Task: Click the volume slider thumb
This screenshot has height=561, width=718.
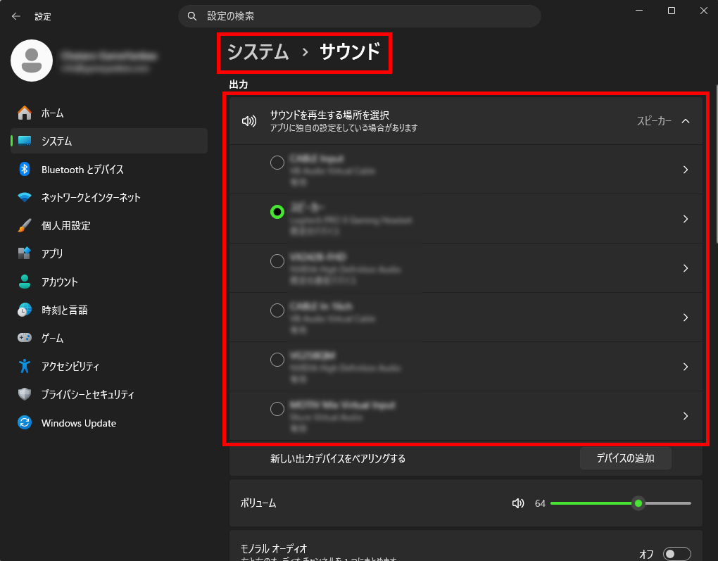Action: pyautogui.click(x=638, y=503)
